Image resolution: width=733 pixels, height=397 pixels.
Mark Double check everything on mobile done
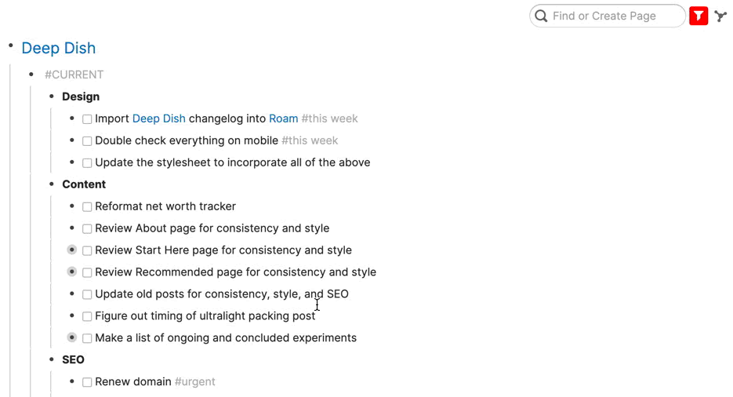(87, 141)
